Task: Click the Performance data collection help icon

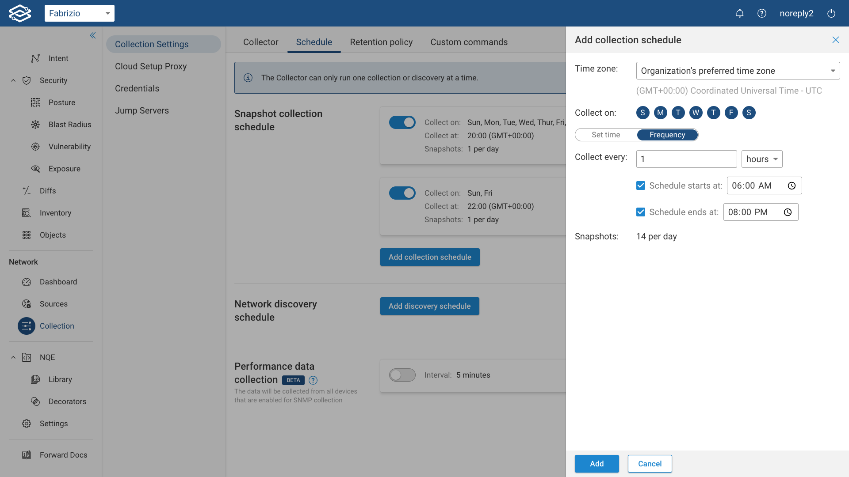Action: 313,380
